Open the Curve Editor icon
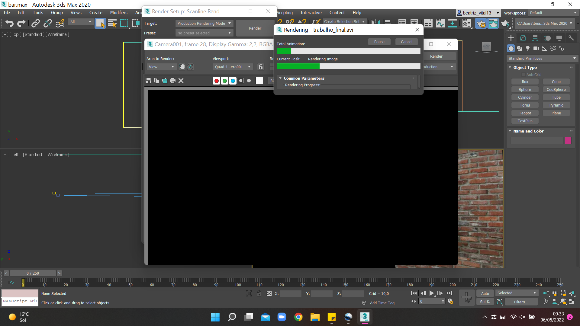Viewport: 580px width, 326px height. coord(440,23)
